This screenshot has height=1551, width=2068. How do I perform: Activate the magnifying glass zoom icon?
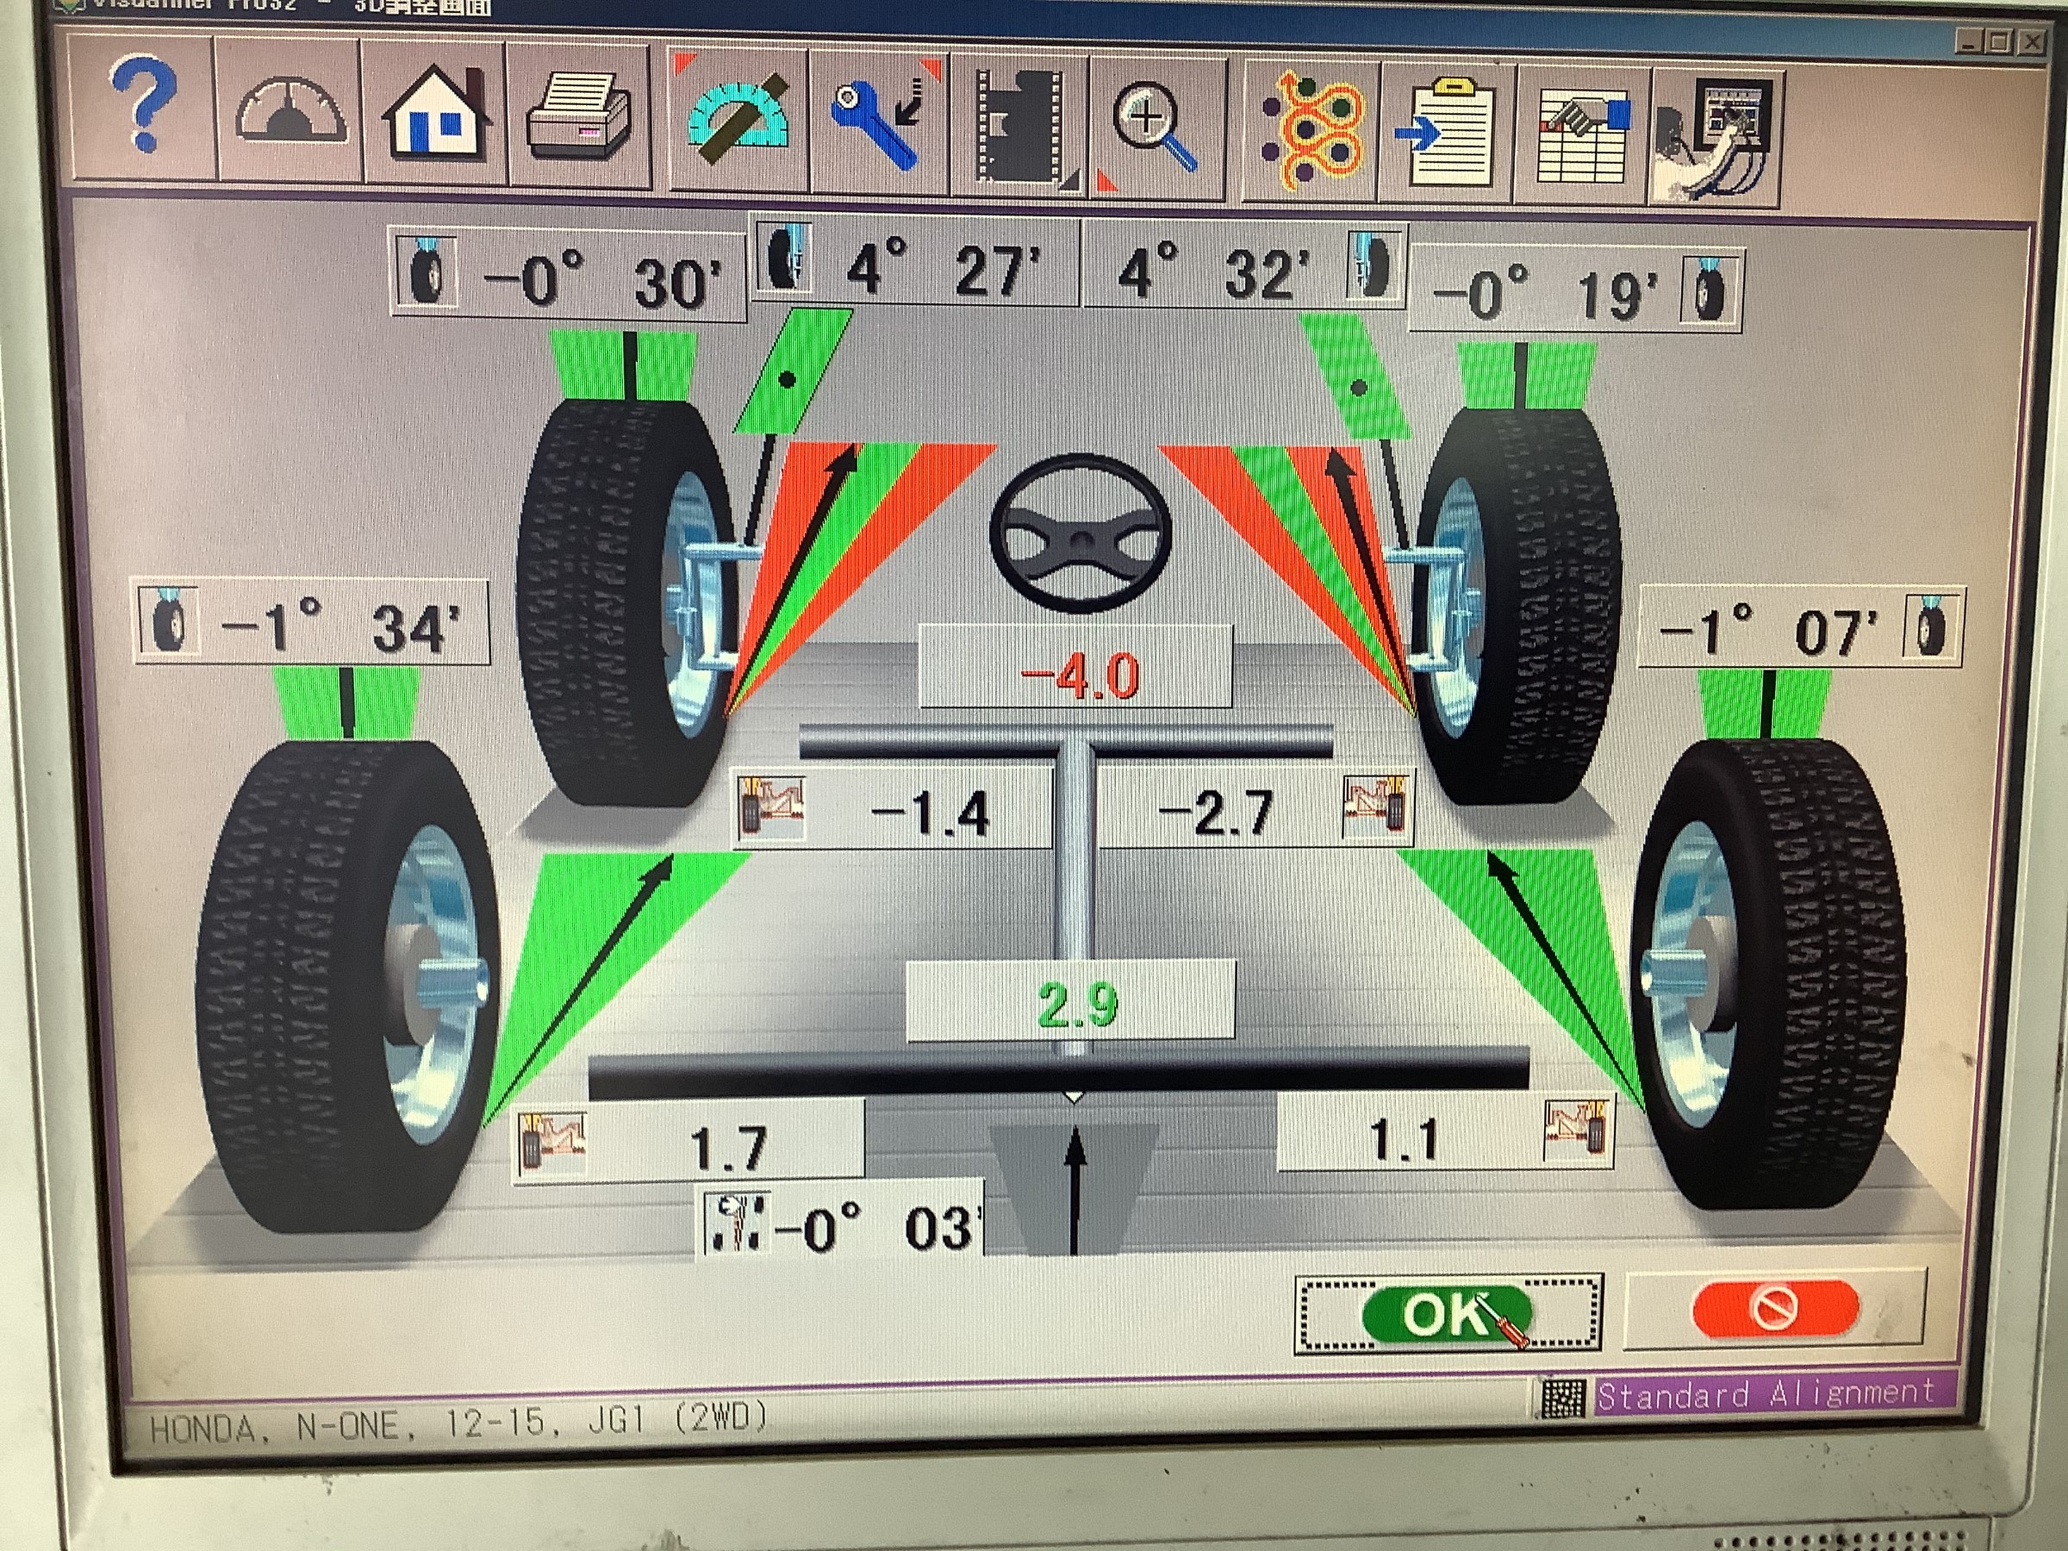(x=1155, y=126)
